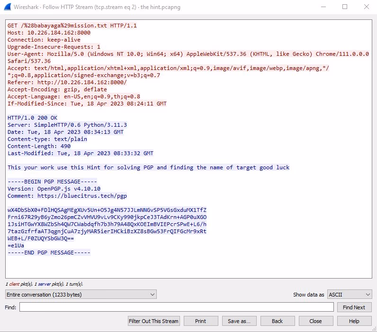Click the -----END PGP MESSAGE----- line

point(49,253)
